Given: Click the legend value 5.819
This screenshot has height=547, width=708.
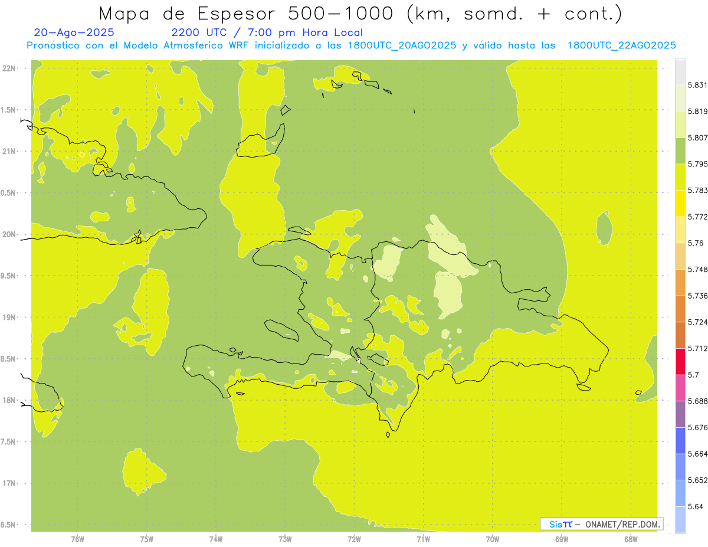Looking at the screenshot, I should point(697,111).
